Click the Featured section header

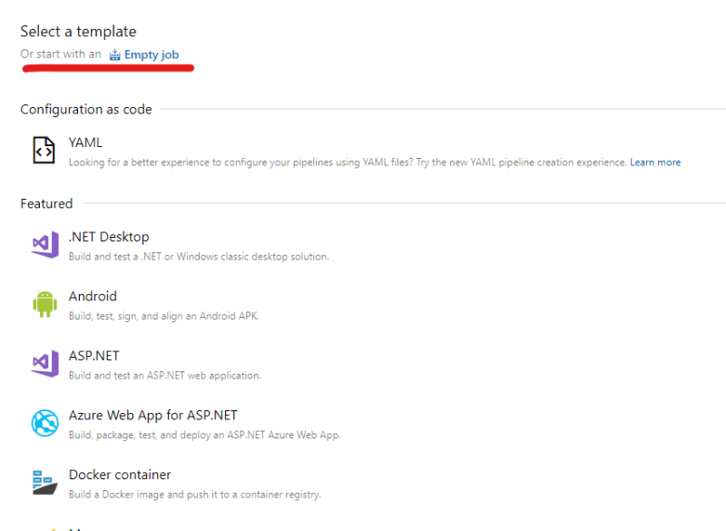click(46, 203)
